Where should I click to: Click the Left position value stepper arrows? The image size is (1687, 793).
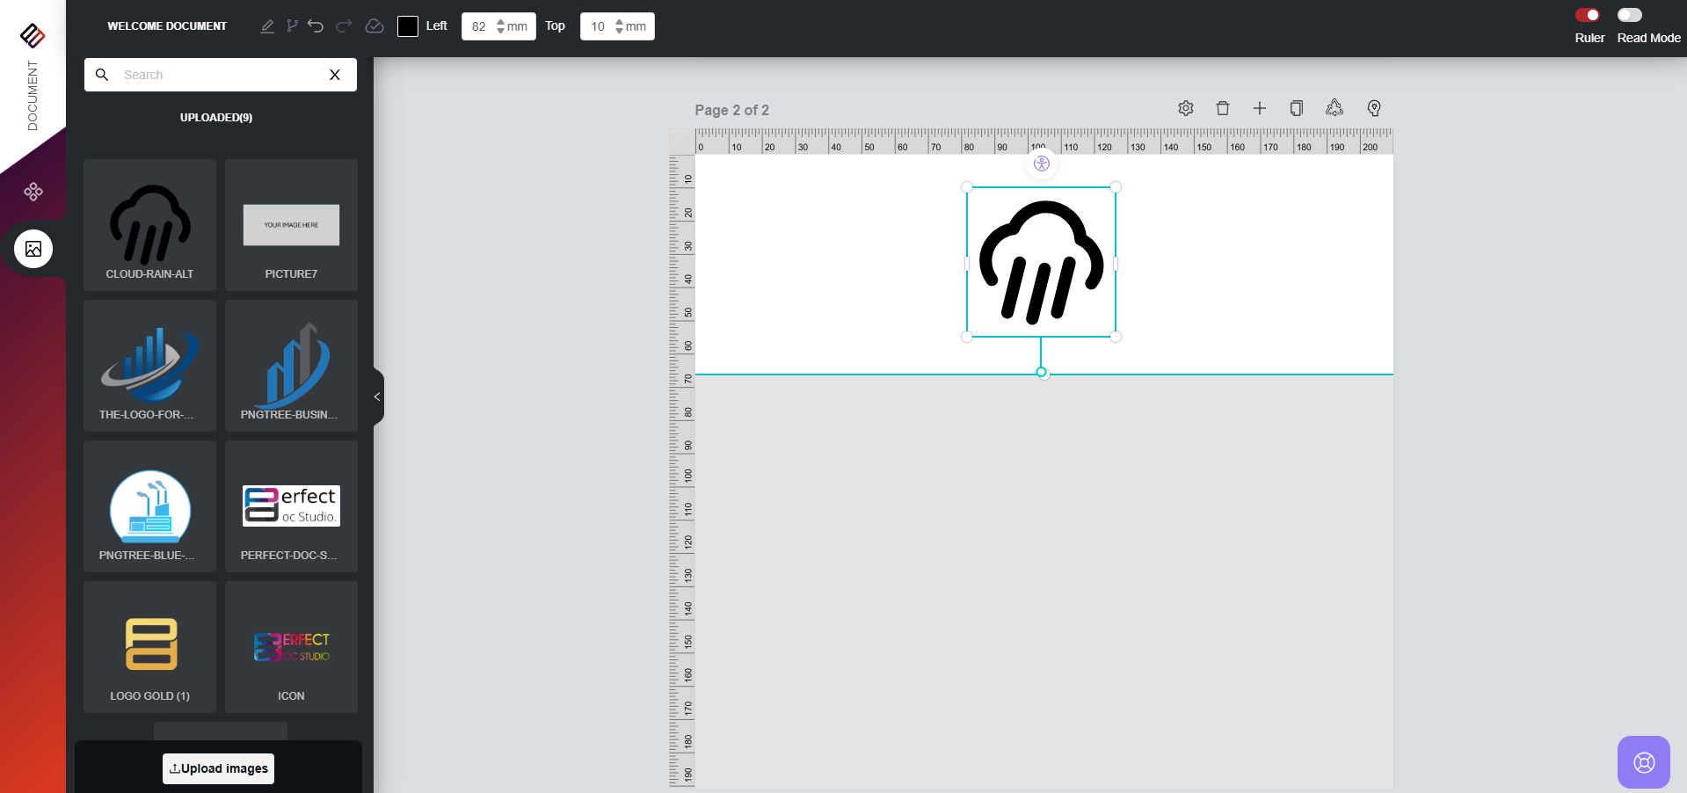click(x=500, y=26)
